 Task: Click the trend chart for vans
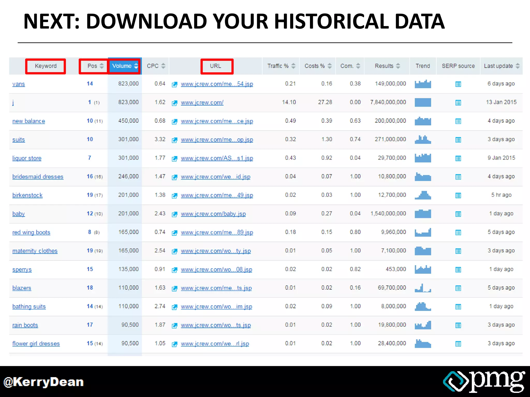point(423,84)
